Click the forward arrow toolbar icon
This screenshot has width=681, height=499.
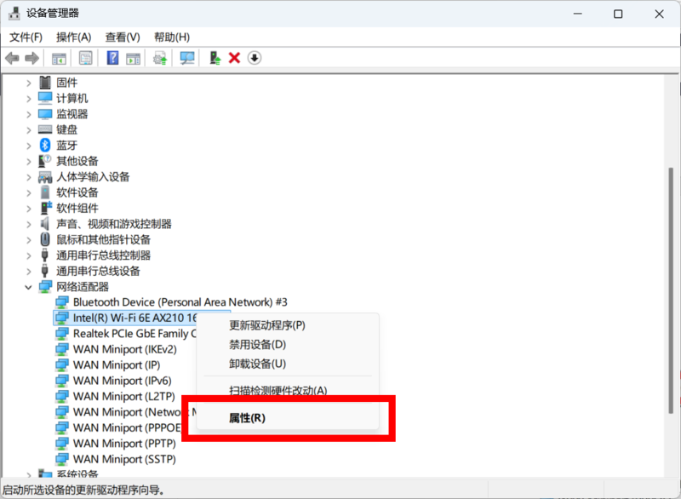[x=31, y=58]
